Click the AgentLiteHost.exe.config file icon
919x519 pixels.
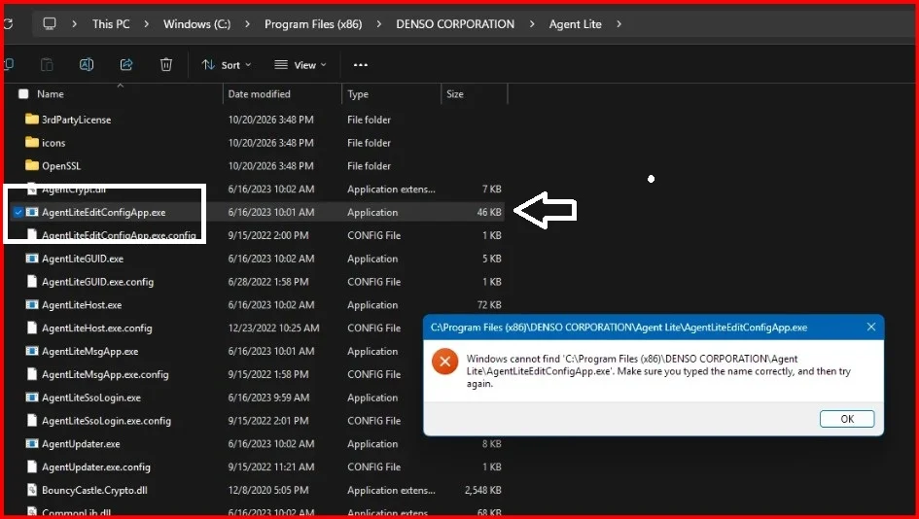click(x=32, y=329)
